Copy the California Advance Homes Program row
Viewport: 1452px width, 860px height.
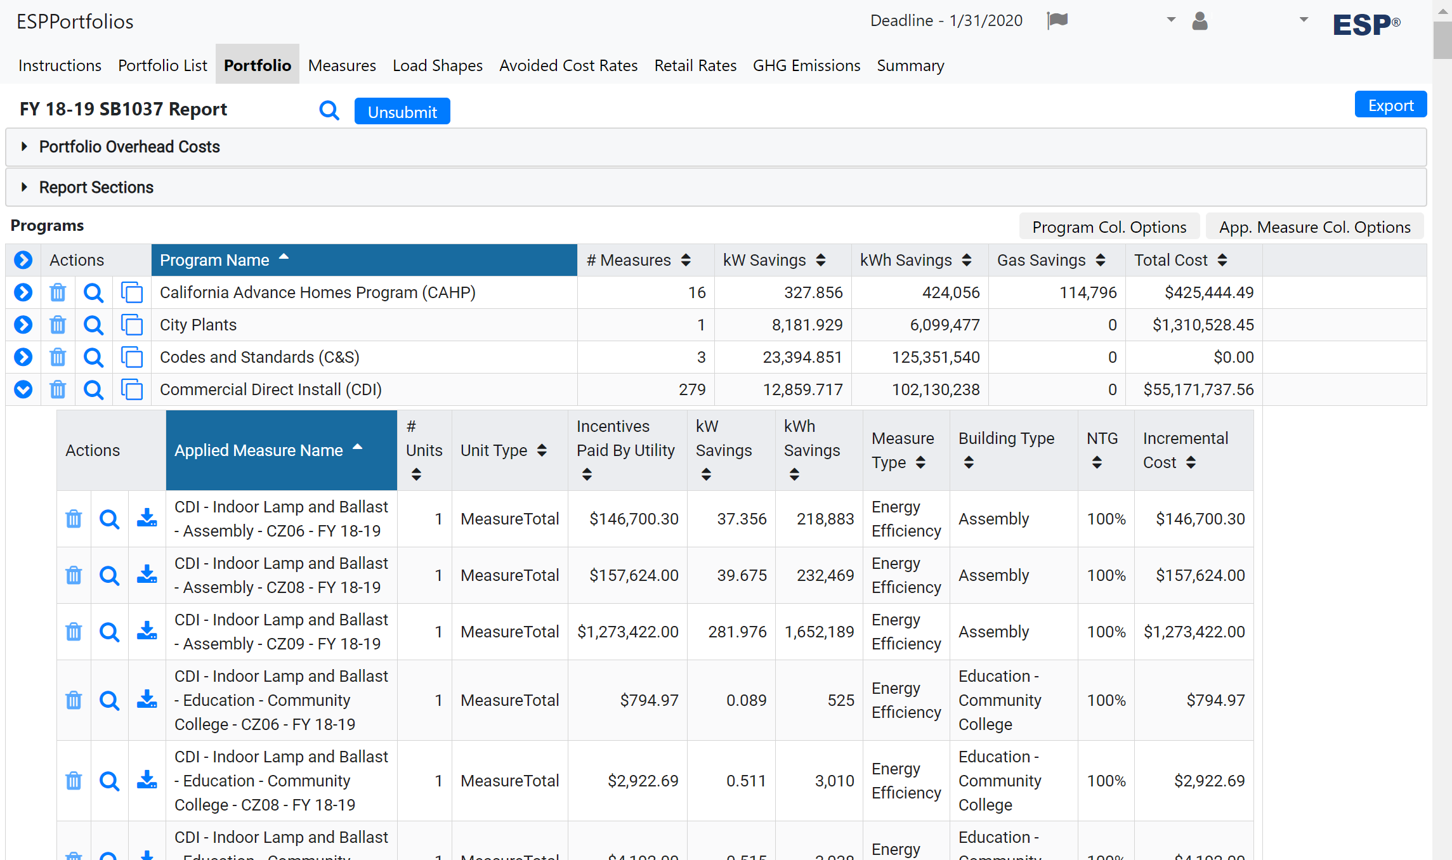tap(131, 292)
